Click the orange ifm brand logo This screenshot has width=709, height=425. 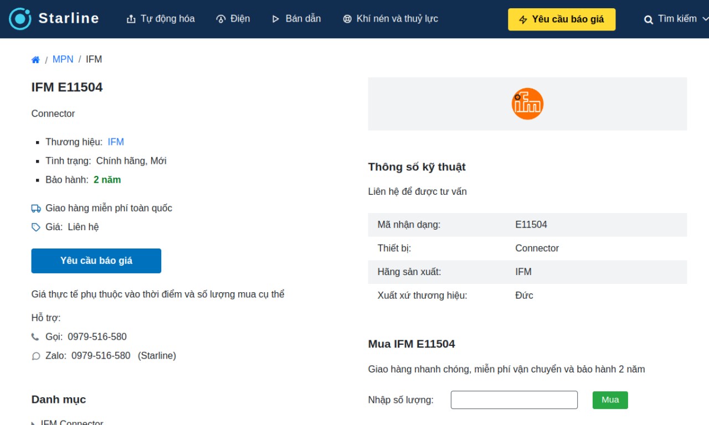click(x=527, y=104)
